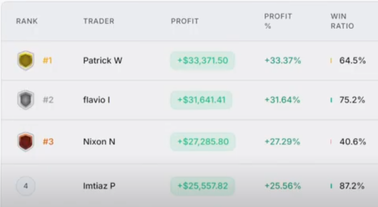Click the silver shield badge for rank #2

click(x=26, y=100)
